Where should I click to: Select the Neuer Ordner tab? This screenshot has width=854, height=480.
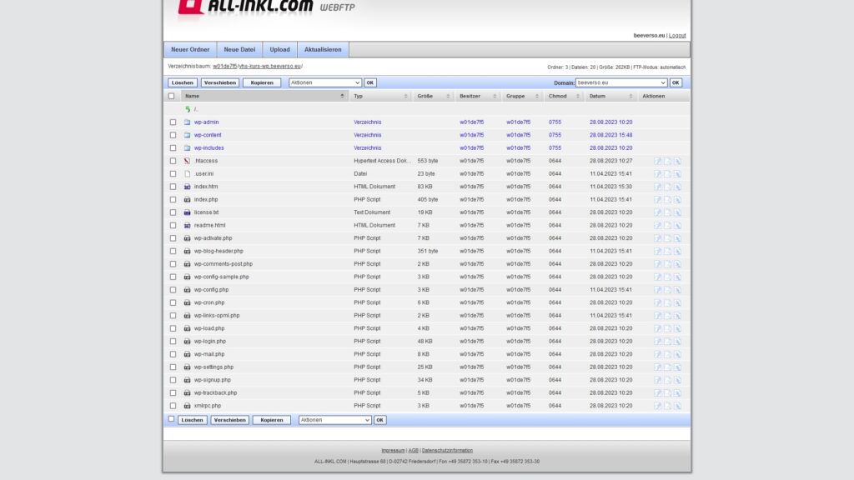point(190,49)
